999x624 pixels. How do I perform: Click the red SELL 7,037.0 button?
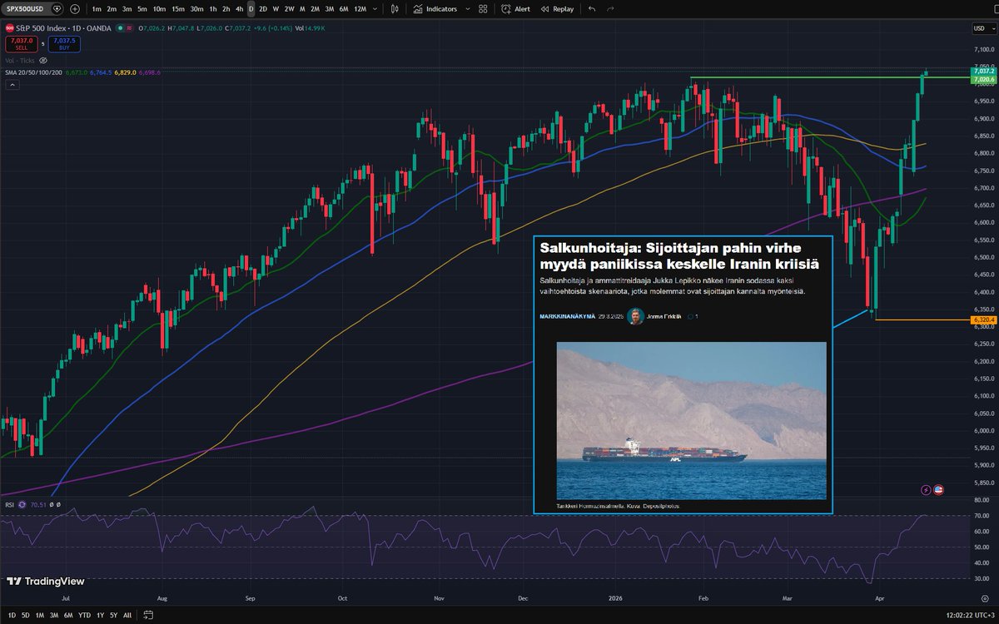[22, 44]
